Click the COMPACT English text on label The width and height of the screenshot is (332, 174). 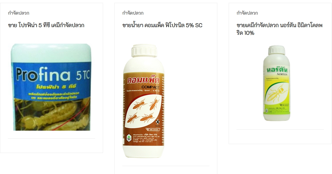[x=150, y=87]
